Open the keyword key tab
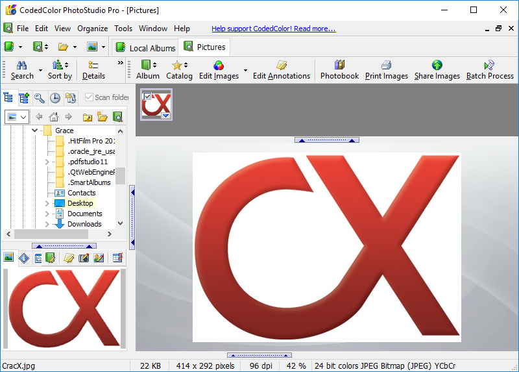Viewport: 519px width, 372px height. pyautogui.click(x=40, y=98)
